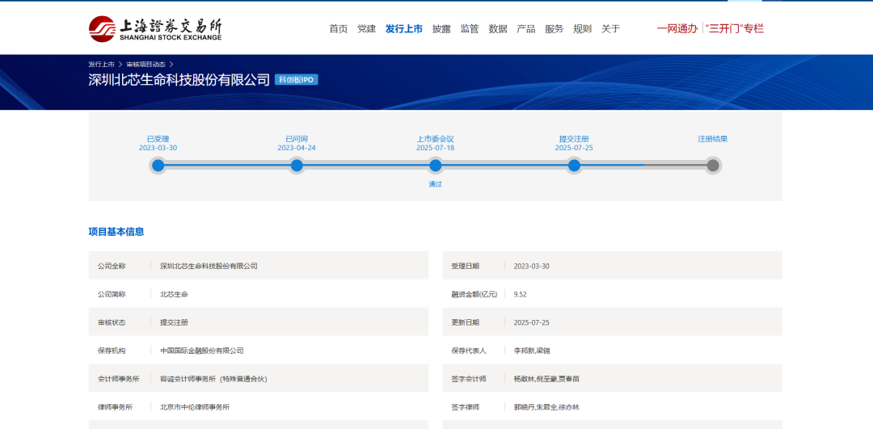Click the Shanghai Stock Exchange logo
The width and height of the screenshot is (873, 429).
154,28
